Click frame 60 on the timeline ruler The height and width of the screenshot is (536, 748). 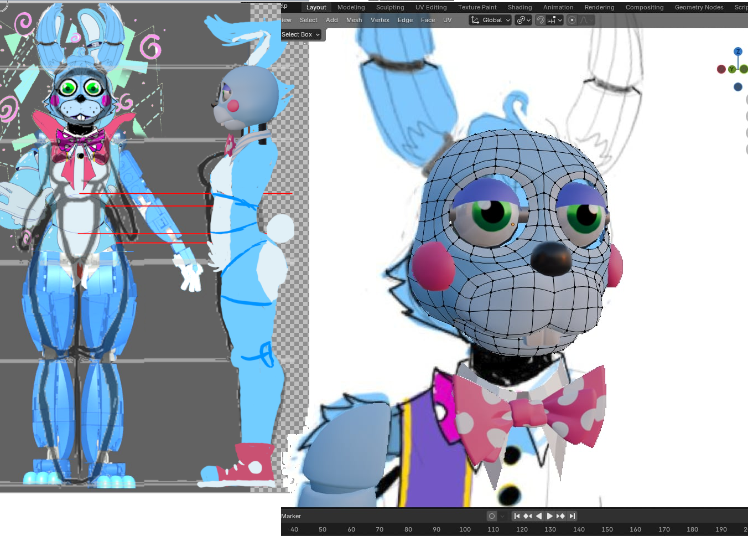tap(351, 529)
